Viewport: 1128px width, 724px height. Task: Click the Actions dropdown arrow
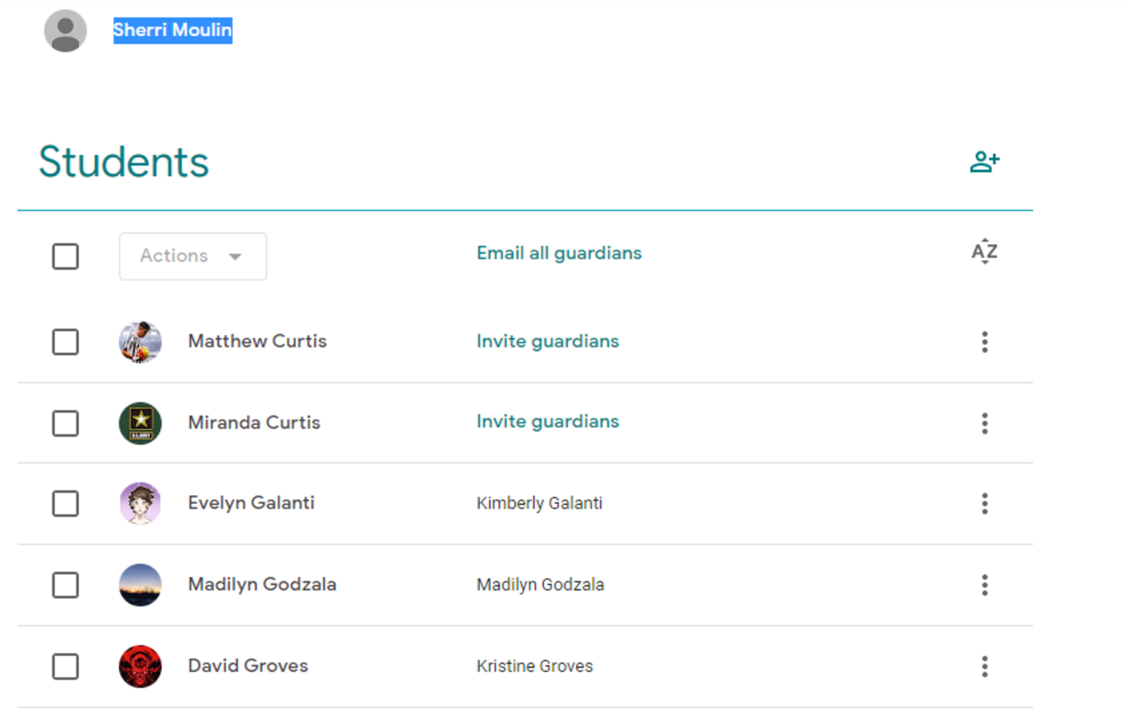point(235,257)
